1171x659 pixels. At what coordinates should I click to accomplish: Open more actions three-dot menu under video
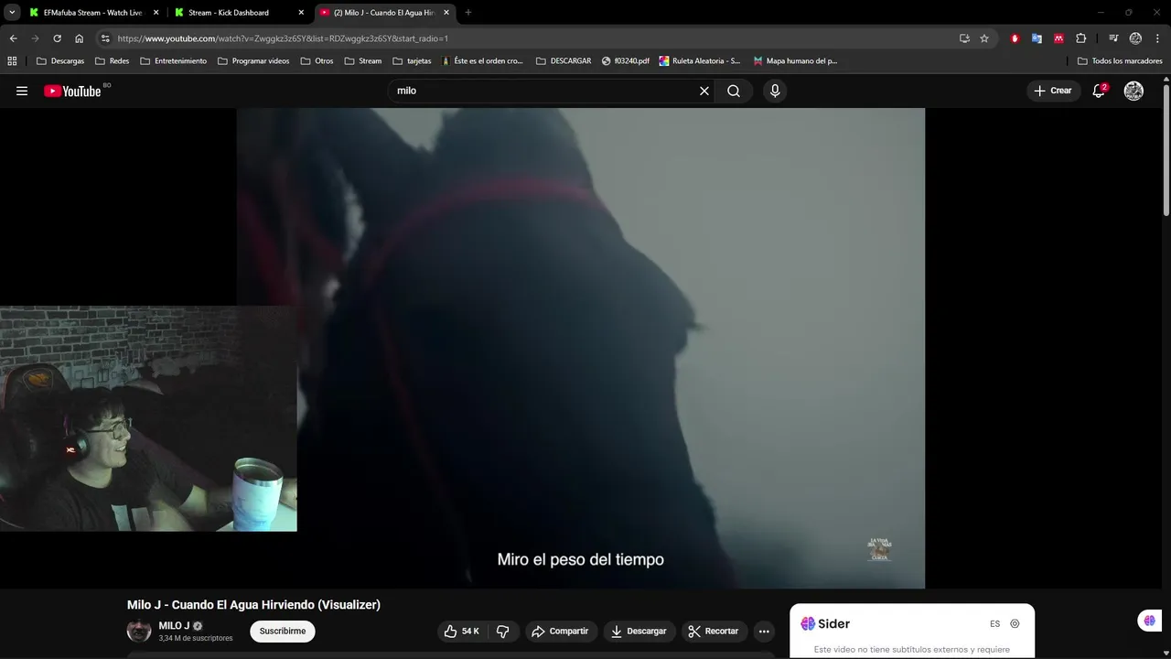tap(764, 631)
